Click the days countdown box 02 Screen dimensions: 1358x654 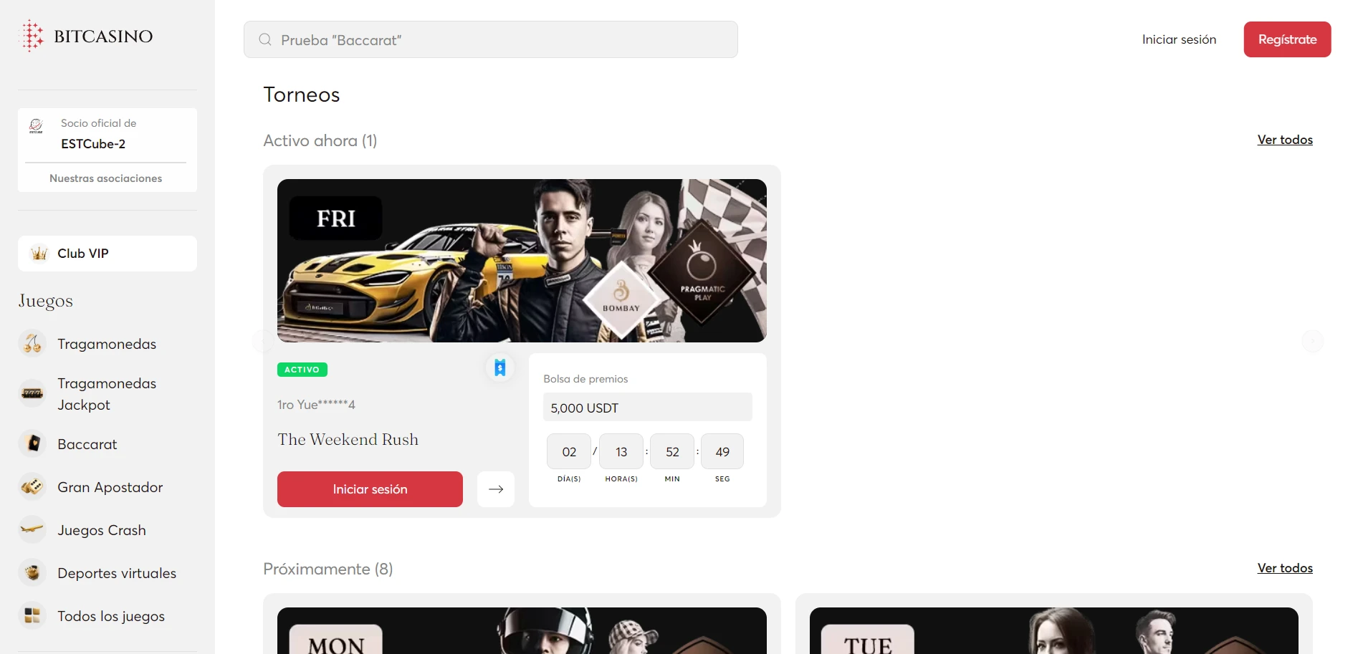569,452
